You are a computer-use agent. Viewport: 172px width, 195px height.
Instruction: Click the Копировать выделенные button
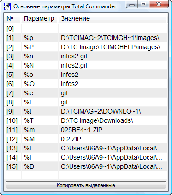pos(86,185)
